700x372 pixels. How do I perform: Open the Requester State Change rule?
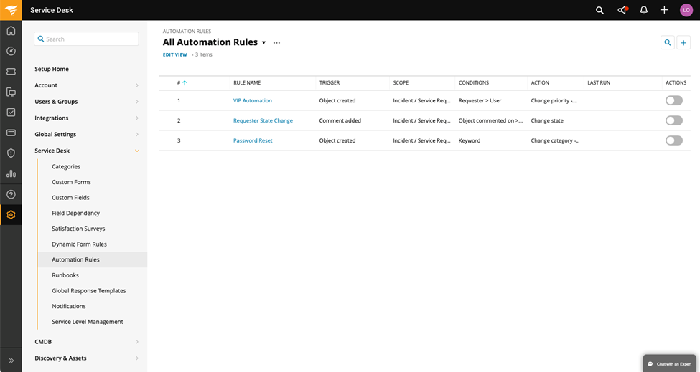point(263,120)
